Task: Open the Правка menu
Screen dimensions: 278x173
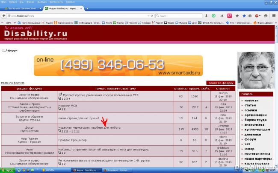Action: click(x=13, y=2)
